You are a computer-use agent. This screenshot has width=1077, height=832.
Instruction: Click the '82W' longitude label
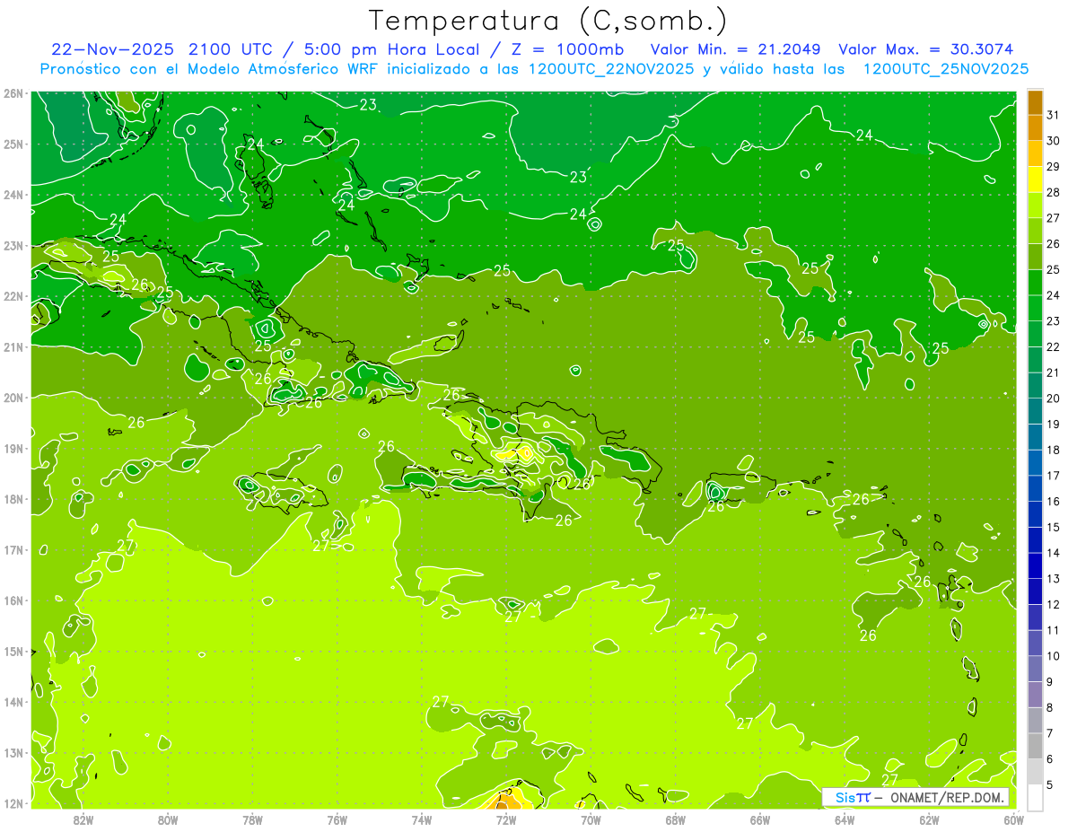[x=83, y=819]
